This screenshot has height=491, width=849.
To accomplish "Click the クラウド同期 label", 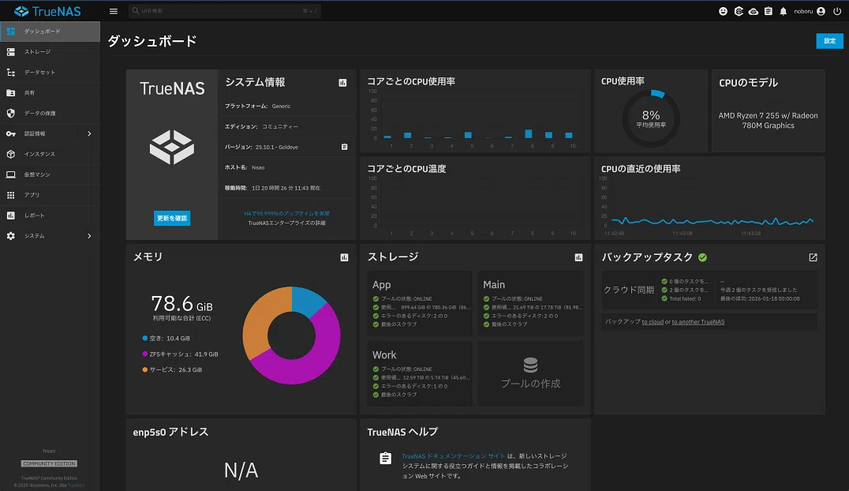I will 629,290.
